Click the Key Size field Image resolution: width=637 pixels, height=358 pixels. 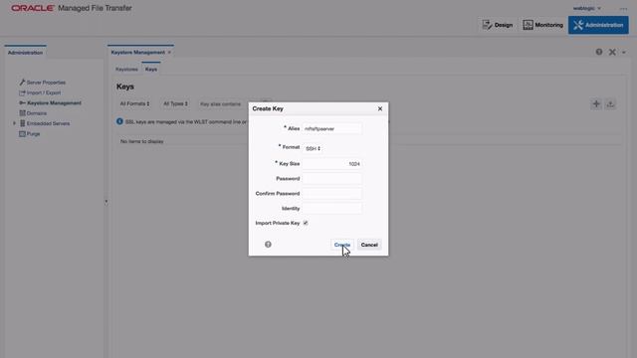point(331,164)
